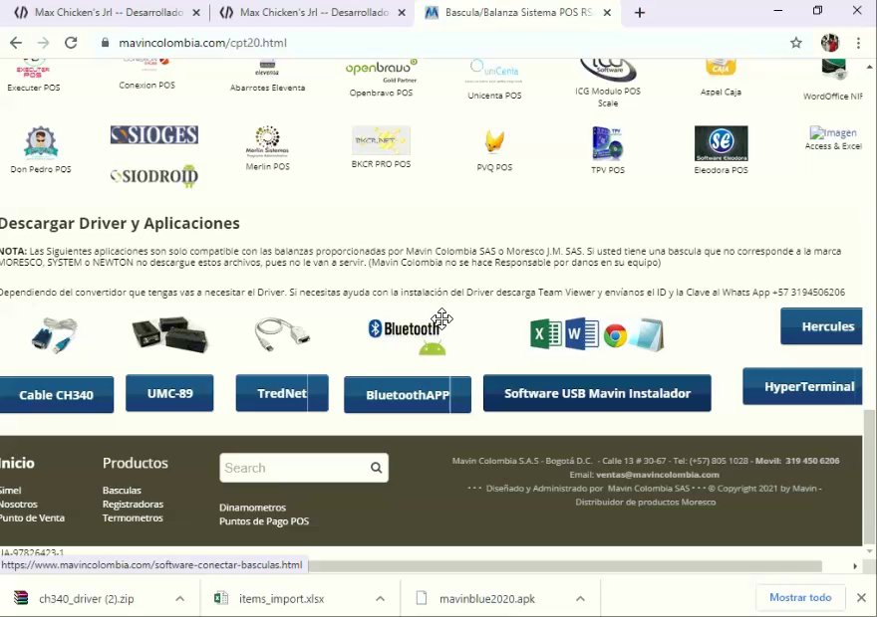Download the Cable CH340 driver

[x=56, y=395]
